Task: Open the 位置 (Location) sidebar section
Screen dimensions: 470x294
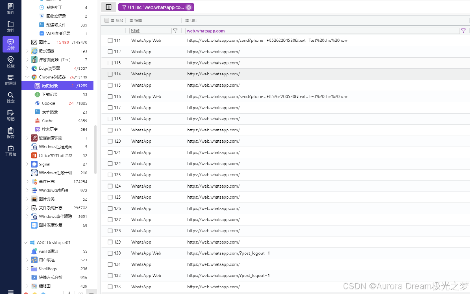Action: click(10, 62)
